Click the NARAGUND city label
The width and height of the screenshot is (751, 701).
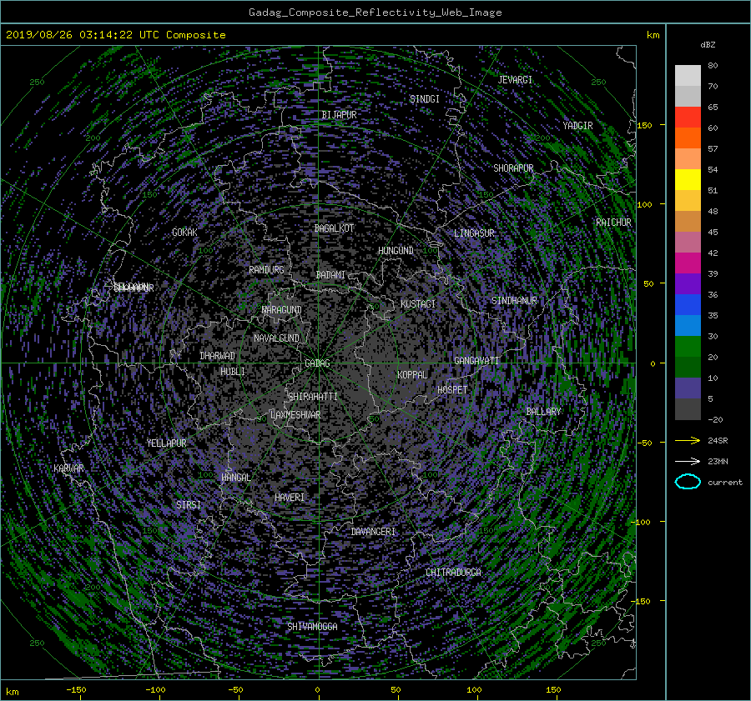[281, 310]
